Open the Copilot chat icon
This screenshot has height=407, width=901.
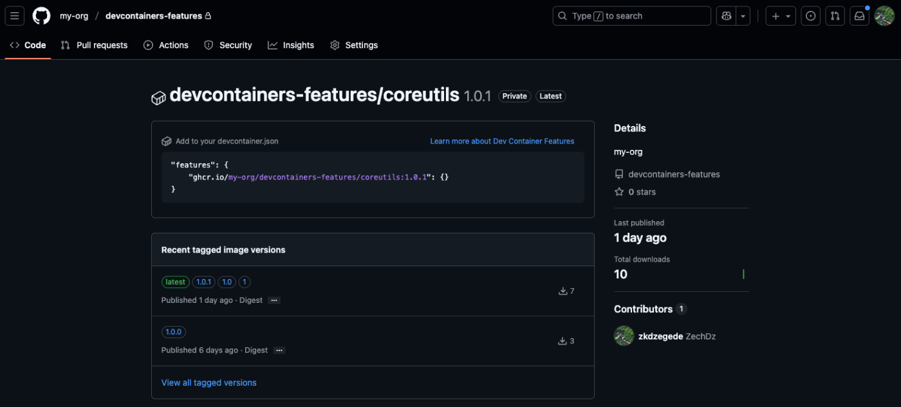727,16
